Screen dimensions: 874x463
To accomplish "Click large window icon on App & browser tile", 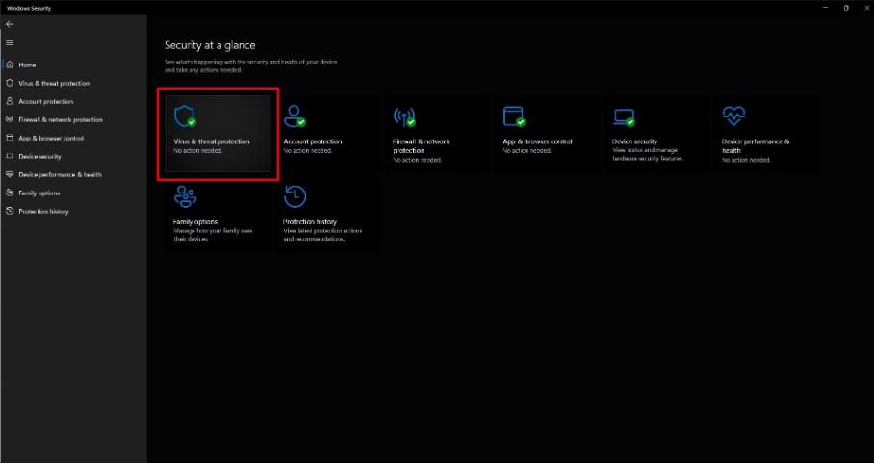I will (514, 116).
